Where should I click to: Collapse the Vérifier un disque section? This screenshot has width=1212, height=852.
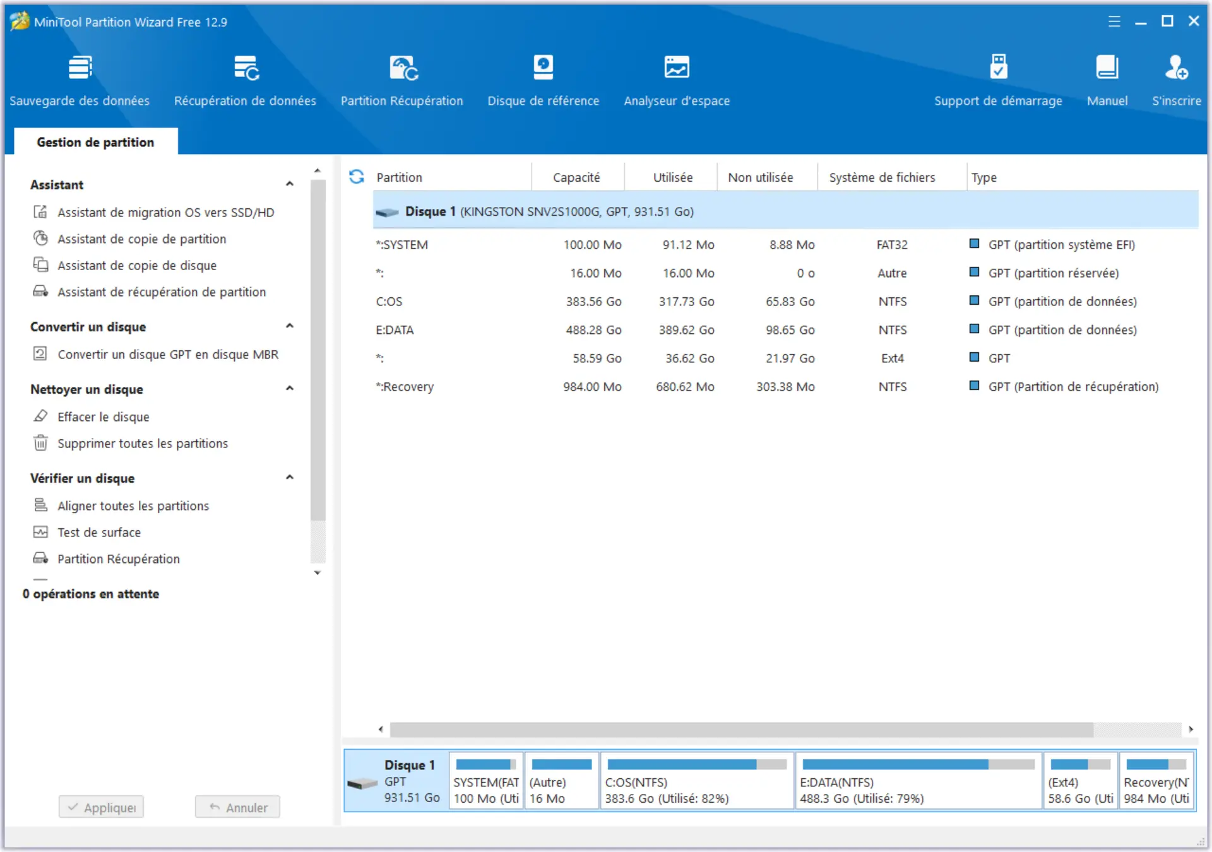point(290,478)
